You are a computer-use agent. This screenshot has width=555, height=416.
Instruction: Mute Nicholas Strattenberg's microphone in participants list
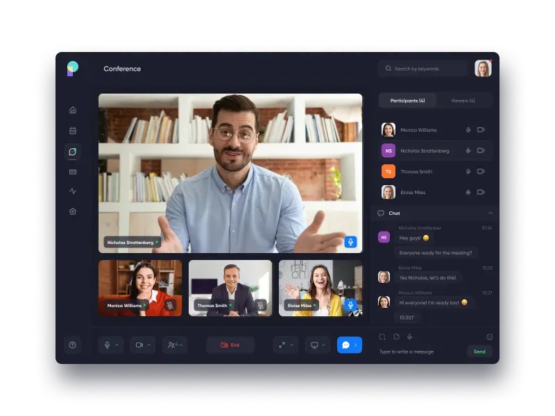[x=468, y=150]
